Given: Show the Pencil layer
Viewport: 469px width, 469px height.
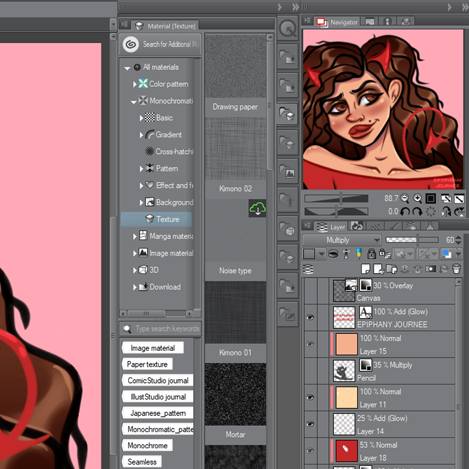Looking at the screenshot, I should coord(310,371).
